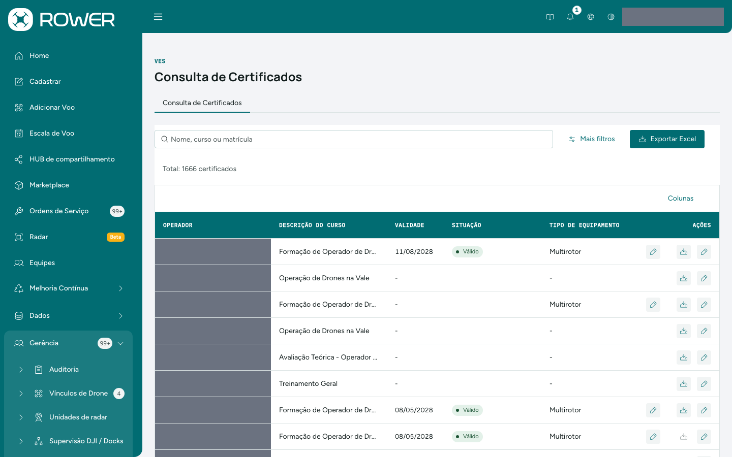Image resolution: width=732 pixels, height=457 pixels.
Task: Change language with the globe icon
Action: pos(591,17)
